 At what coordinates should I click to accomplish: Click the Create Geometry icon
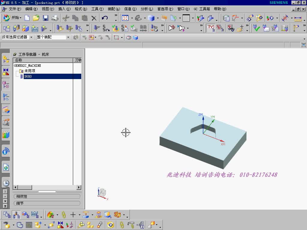25,28
